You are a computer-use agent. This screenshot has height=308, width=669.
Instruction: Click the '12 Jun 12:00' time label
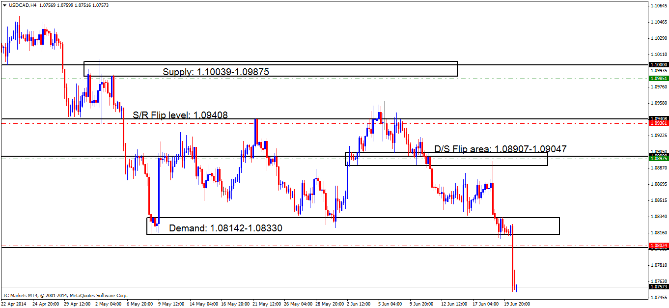454,304
